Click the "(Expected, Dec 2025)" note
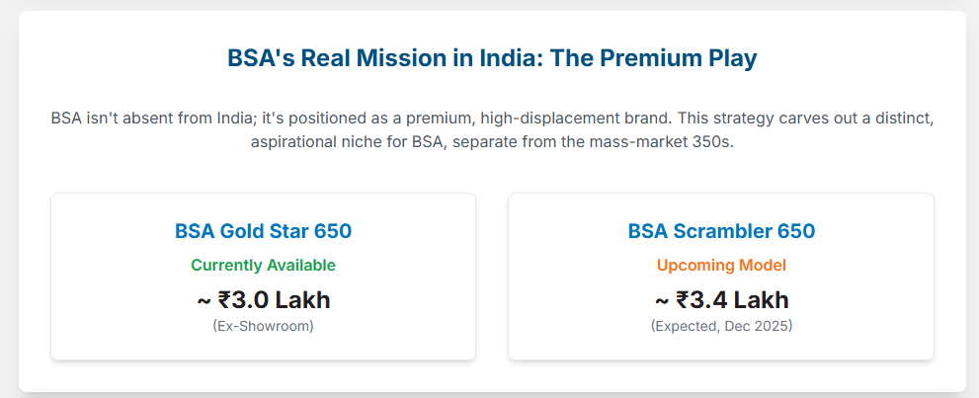Screen dimensions: 979x398 click(x=721, y=325)
